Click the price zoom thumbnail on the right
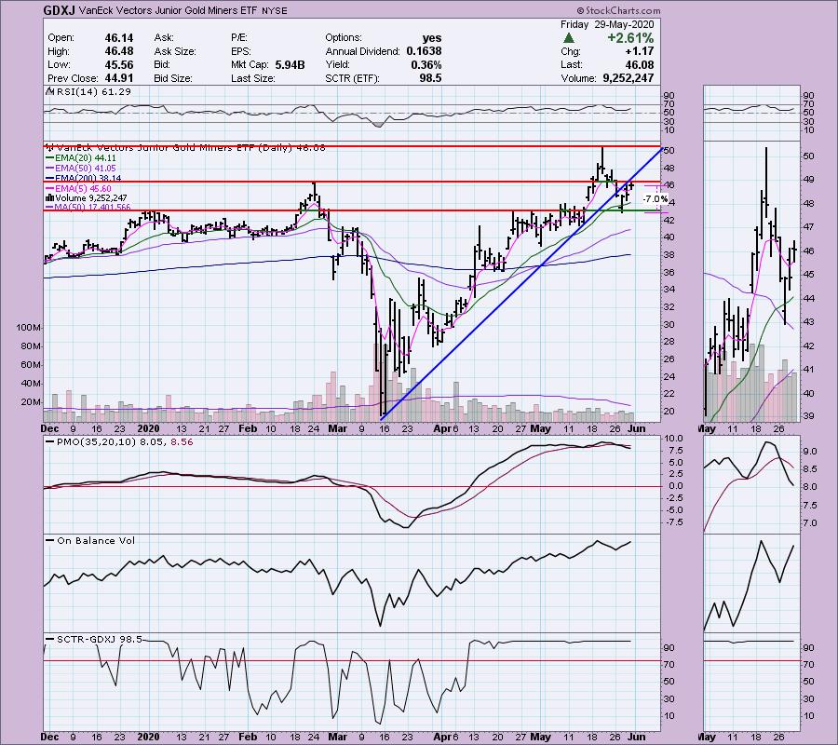 (751, 281)
